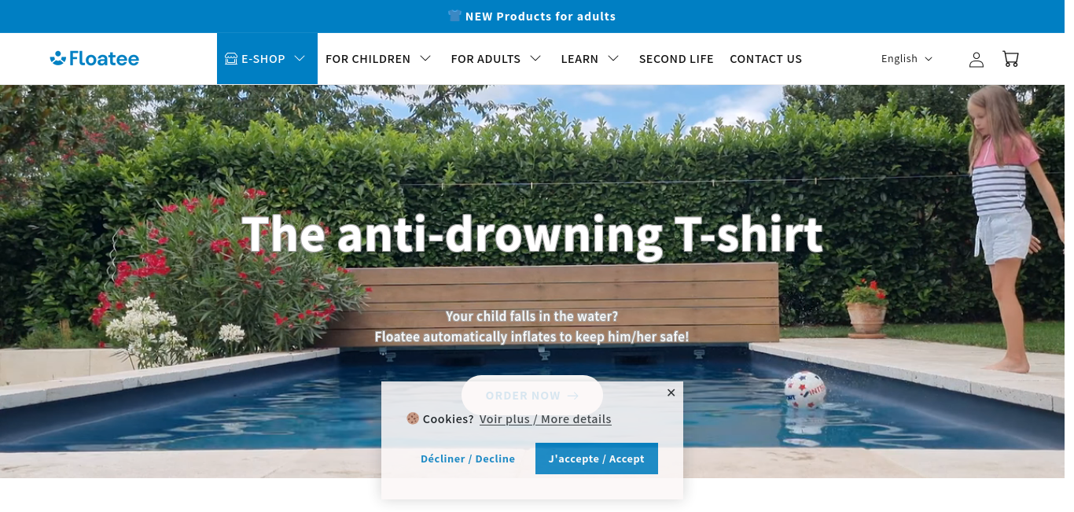Expand the FOR ADULTS menu chevron
1074x512 pixels.
535,58
